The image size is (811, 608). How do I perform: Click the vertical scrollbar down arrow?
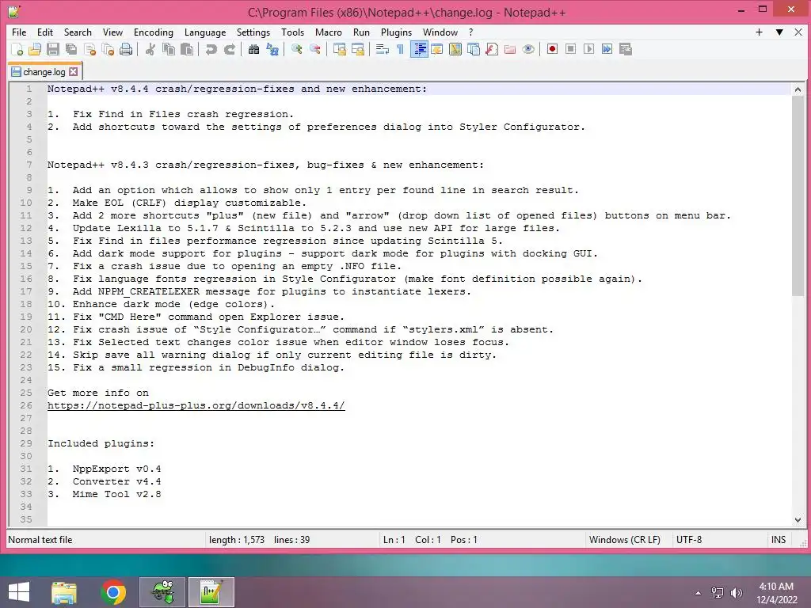[x=798, y=520]
